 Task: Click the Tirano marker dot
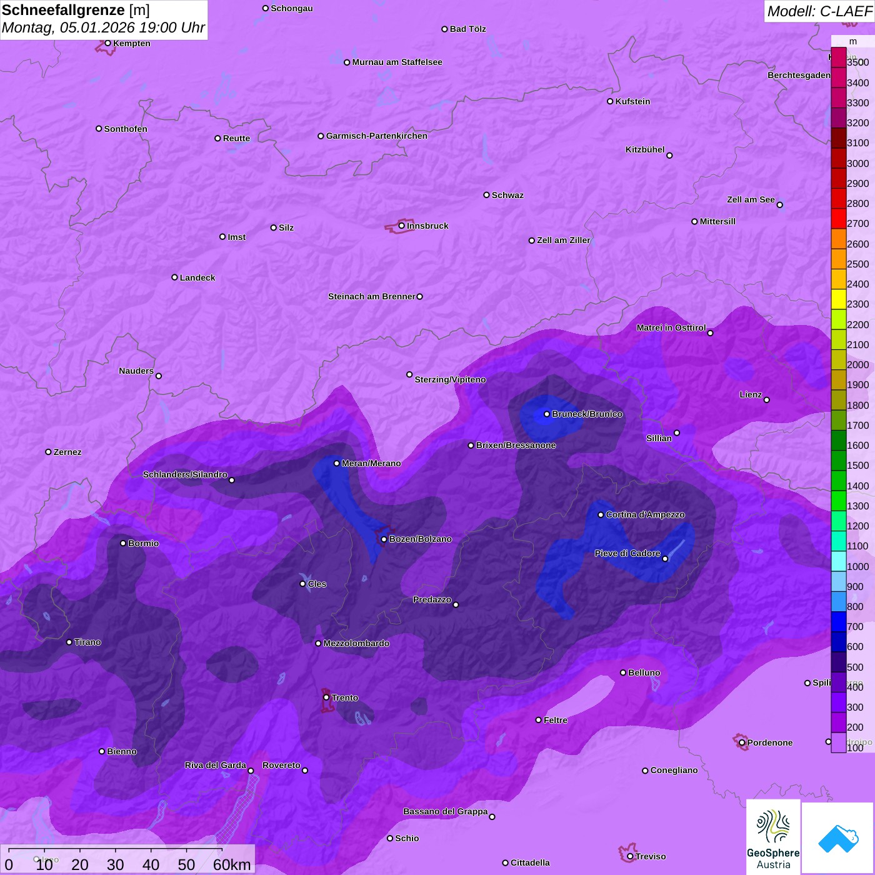point(69,642)
